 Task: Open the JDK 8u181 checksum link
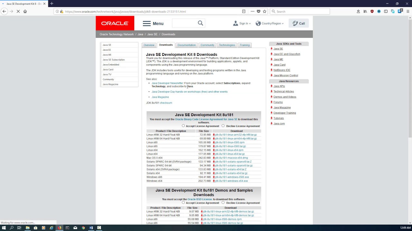166,103
